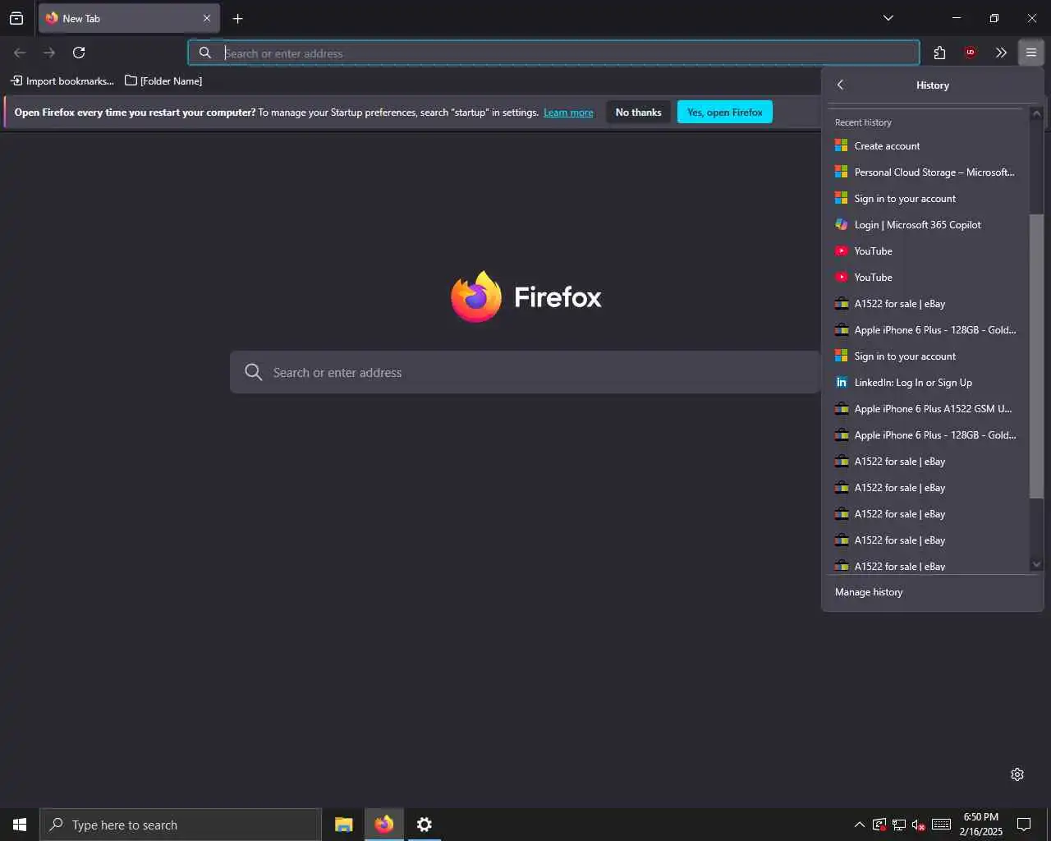Click the history scrollbar up arrow
This screenshot has width=1051, height=841.
point(1036,114)
